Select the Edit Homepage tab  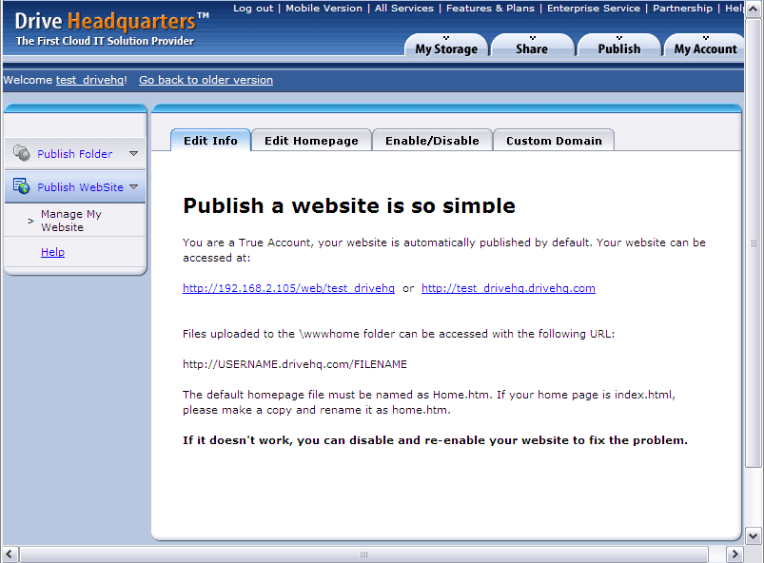coord(311,141)
